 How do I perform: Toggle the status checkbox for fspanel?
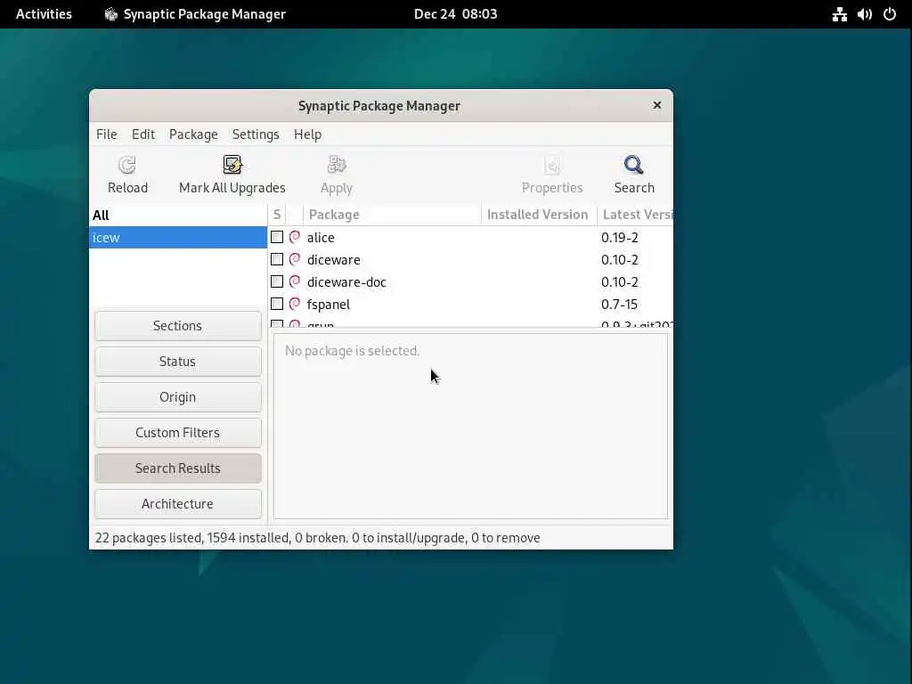pyautogui.click(x=277, y=304)
